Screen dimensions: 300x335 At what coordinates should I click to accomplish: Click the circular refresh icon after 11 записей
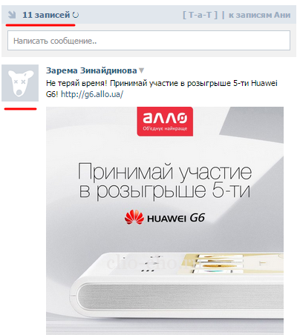point(76,15)
